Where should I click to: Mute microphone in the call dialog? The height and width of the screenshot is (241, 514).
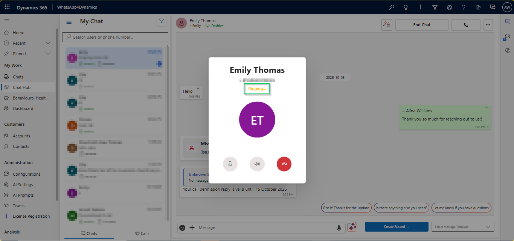click(230, 164)
